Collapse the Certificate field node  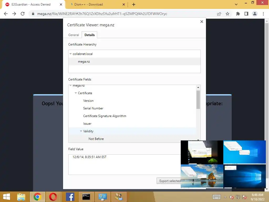pos(76,93)
